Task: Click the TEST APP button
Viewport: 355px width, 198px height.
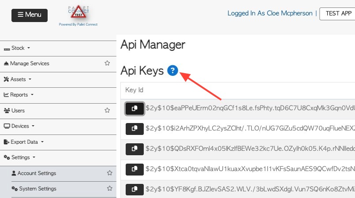Action: coord(338,14)
